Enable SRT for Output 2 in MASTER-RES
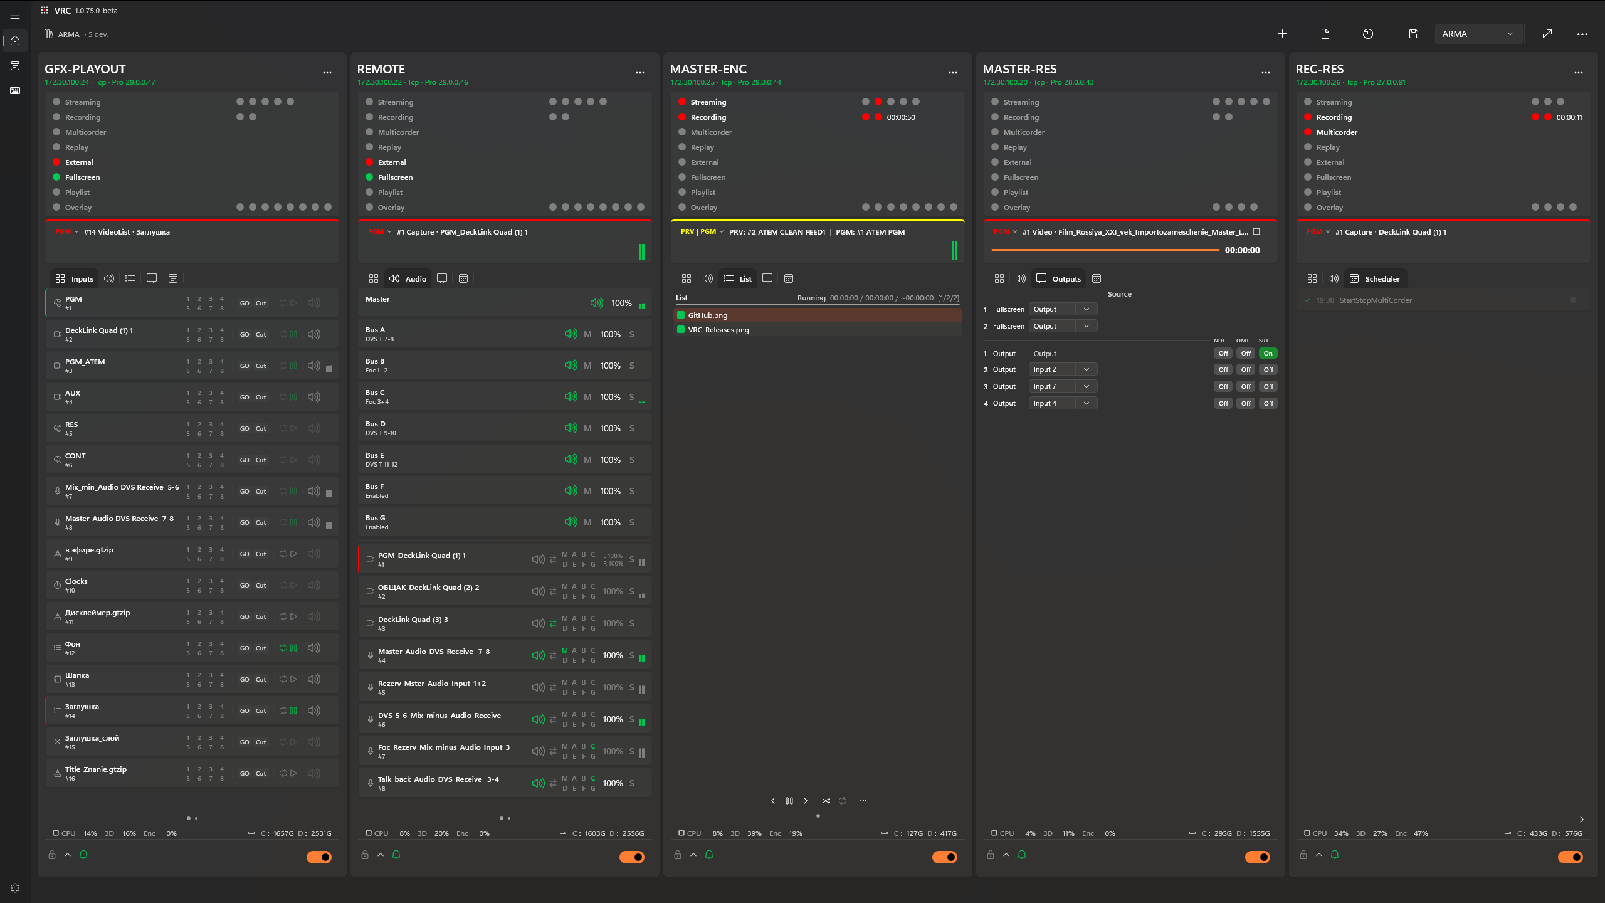 [x=1268, y=369]
